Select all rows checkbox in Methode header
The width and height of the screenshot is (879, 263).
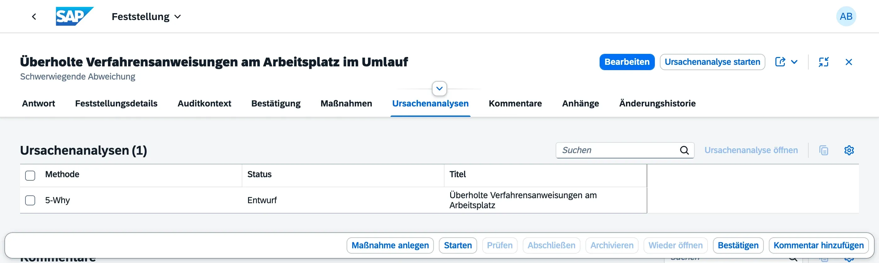tap(30, 176)
